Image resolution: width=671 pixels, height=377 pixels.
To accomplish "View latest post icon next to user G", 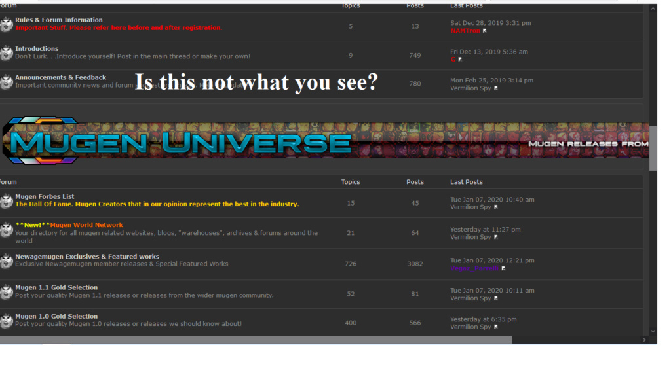I will tap(460, 60).
